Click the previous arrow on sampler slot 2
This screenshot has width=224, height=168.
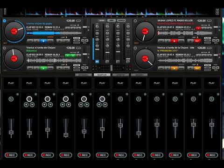click(26, 105)
